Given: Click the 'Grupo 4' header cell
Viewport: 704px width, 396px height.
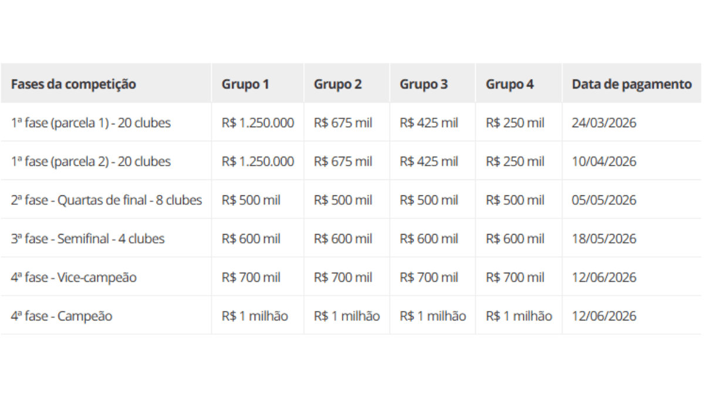Looking at the screenshot, I should pyautogui.click(x=509, y=84).
